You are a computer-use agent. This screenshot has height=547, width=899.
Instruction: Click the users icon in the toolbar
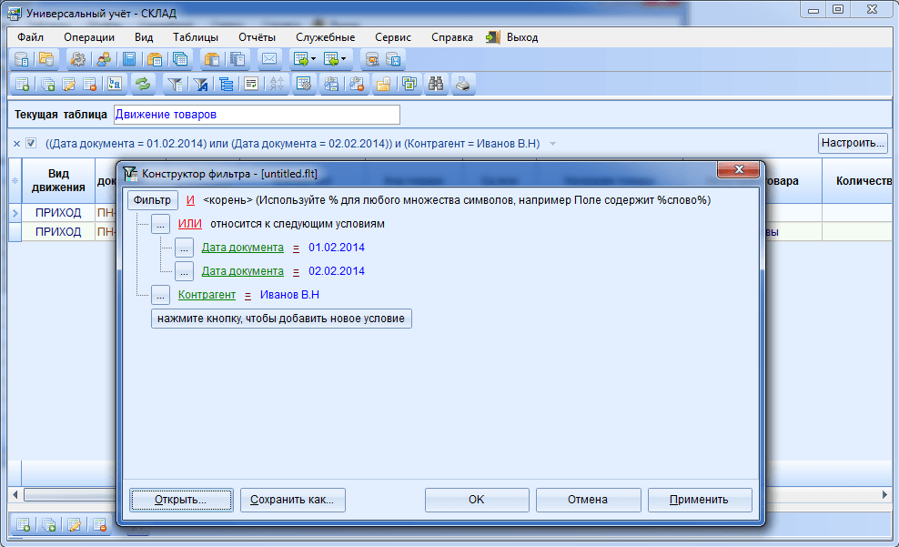pos(104,59)
